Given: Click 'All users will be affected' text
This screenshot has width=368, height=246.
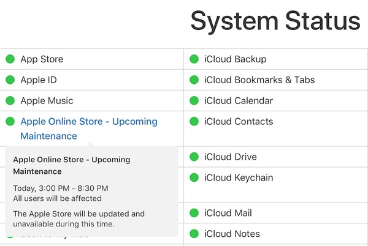Looking at the screenshot, I should [57, 198].
